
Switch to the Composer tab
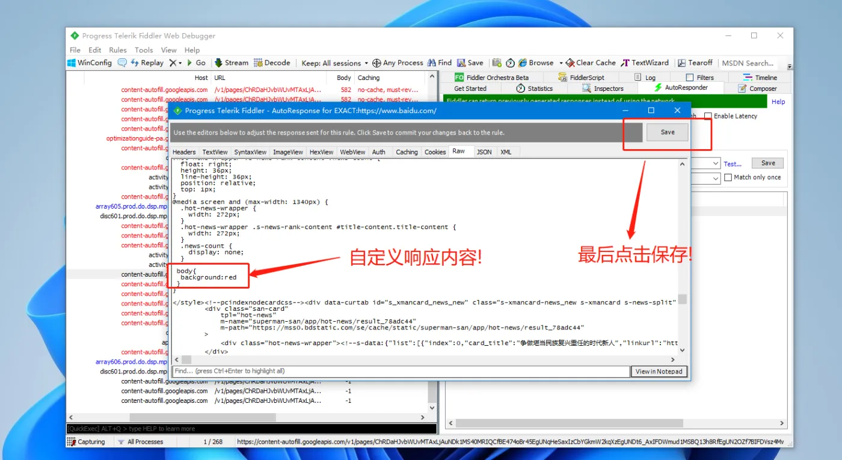click(x=757, y=88)
